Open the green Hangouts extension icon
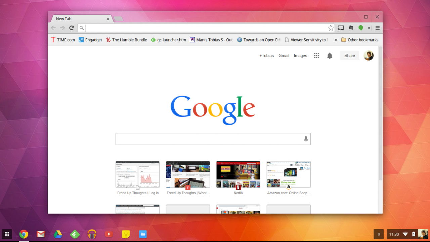Screen dimensions: 430x242 point(361,28)
